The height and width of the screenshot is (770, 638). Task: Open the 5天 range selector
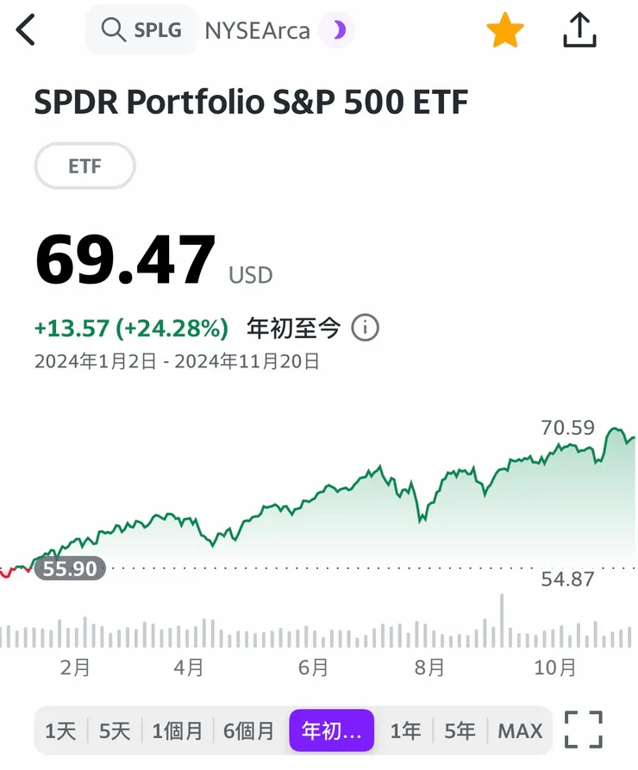click(x=115, y=729)
